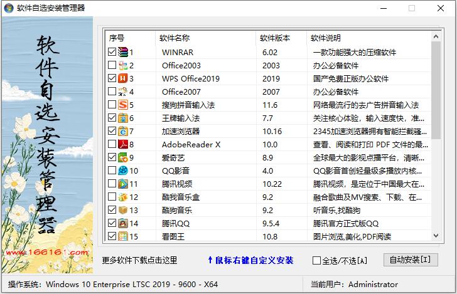Viewport: 457px width, 294px height.
Task: Untick the 王牌输入法 checkbox
Action: 112,118
